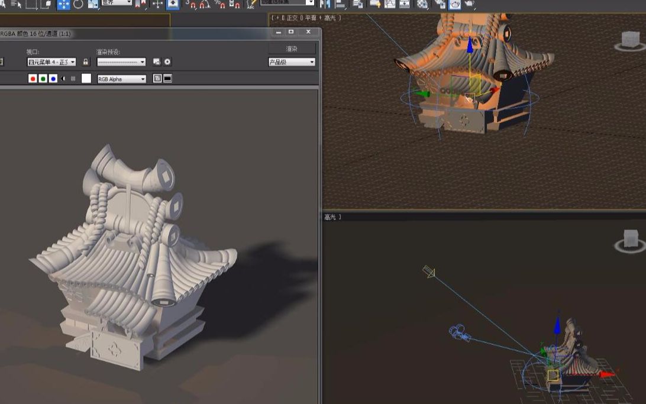This screenshot has height=404, width=646.
Task: Toggle Angle Snap
Action: point(204,5)
